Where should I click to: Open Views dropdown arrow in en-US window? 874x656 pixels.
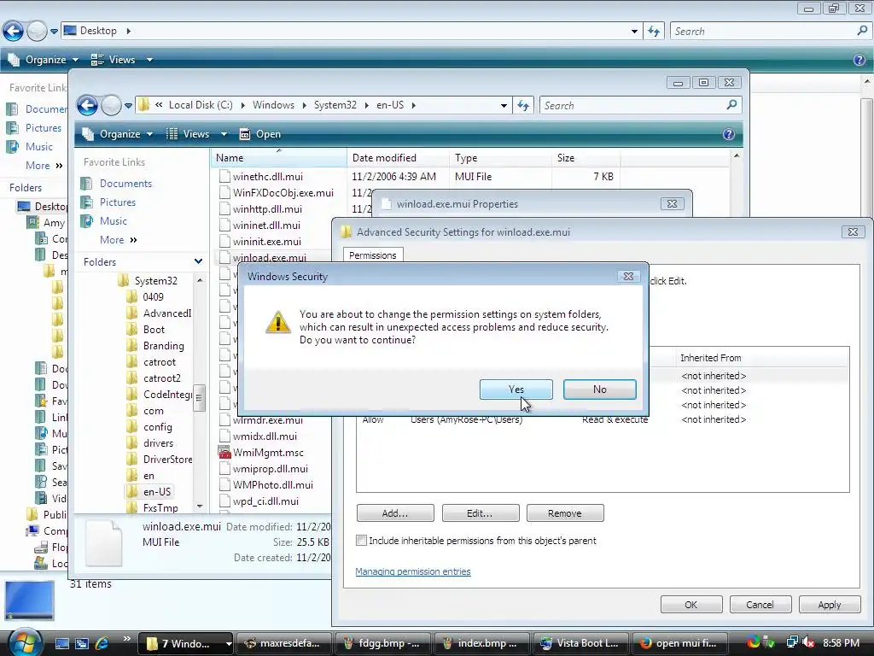(224, 134)
